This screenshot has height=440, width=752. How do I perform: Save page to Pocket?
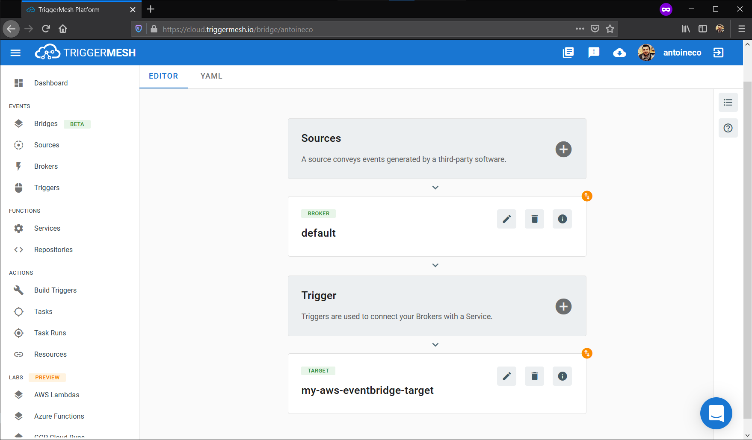tap(595, 29)
